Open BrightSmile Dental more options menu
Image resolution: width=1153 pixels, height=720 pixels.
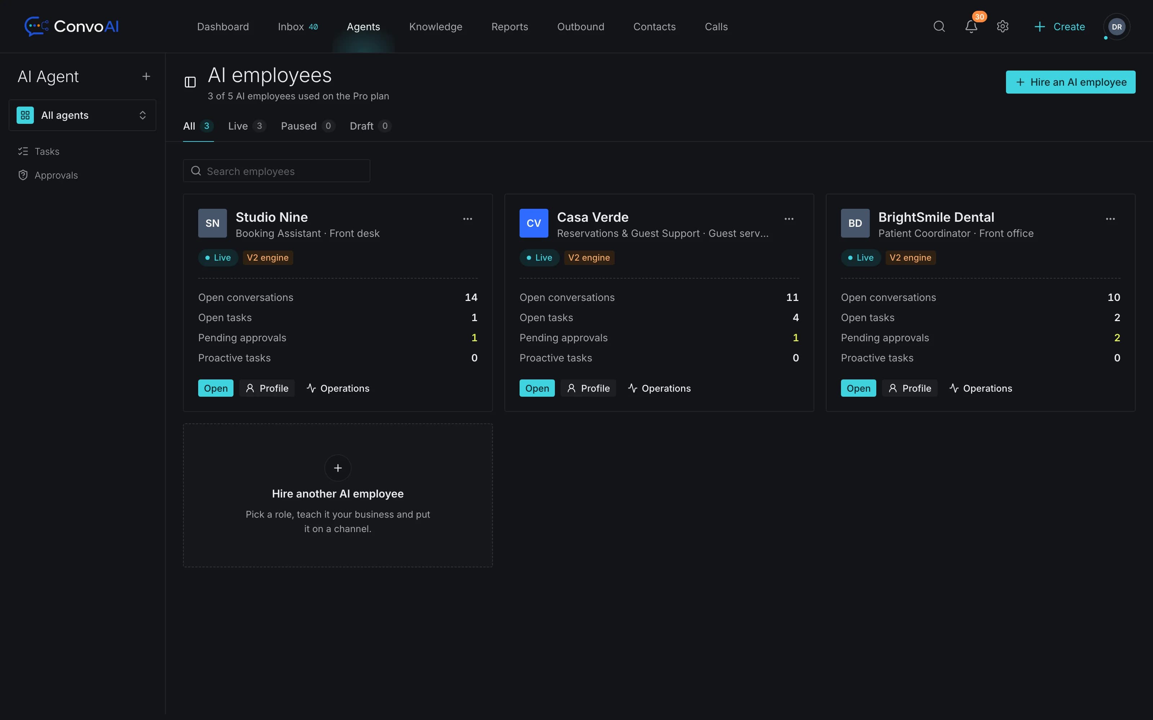click(1110, 219)
